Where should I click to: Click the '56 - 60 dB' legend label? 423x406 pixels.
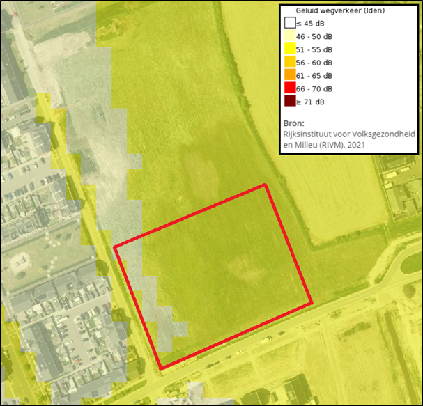pyautogui.click(x=314, y=63)
